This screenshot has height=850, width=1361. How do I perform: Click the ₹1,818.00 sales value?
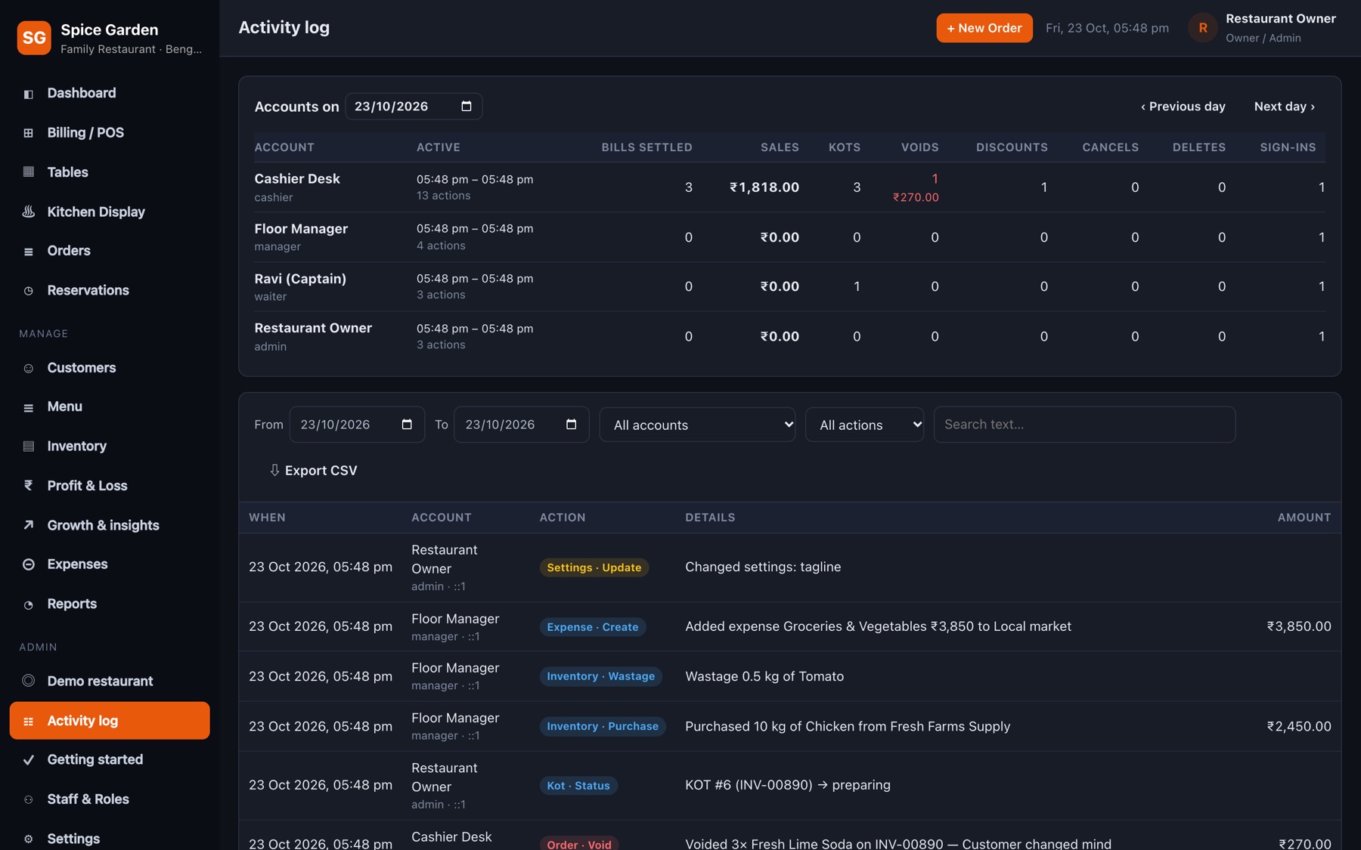(x=764, y=187)
